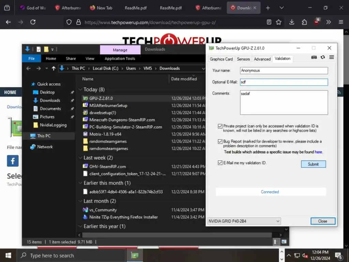Toggle reader view icon in address bar
The height and width of the screenshot is (262, 349).
(x=269, y=22)
